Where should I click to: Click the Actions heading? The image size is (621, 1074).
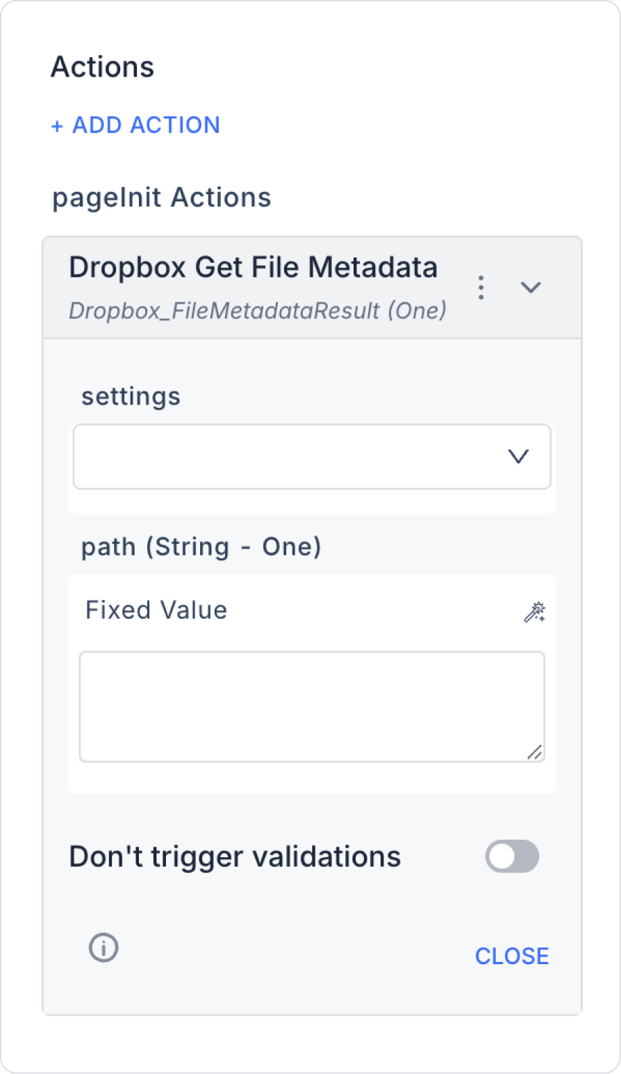click(x=103, y=67)
